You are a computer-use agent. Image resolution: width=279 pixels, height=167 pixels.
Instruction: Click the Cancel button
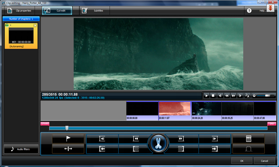264,161
